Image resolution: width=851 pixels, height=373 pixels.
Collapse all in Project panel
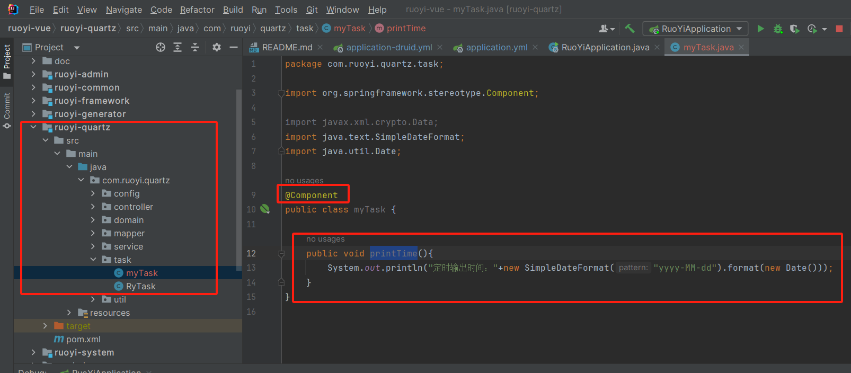click(195, 47)
